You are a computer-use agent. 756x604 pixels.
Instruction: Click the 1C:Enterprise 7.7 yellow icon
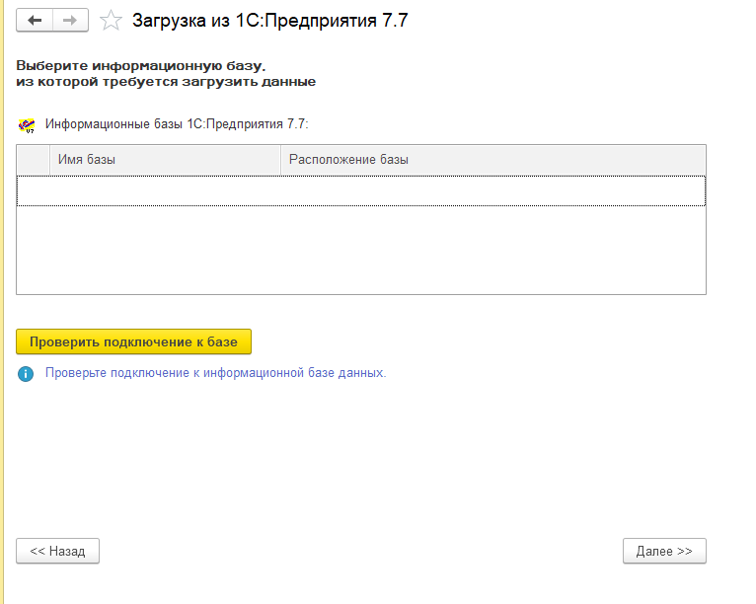(x=27, y=125)
